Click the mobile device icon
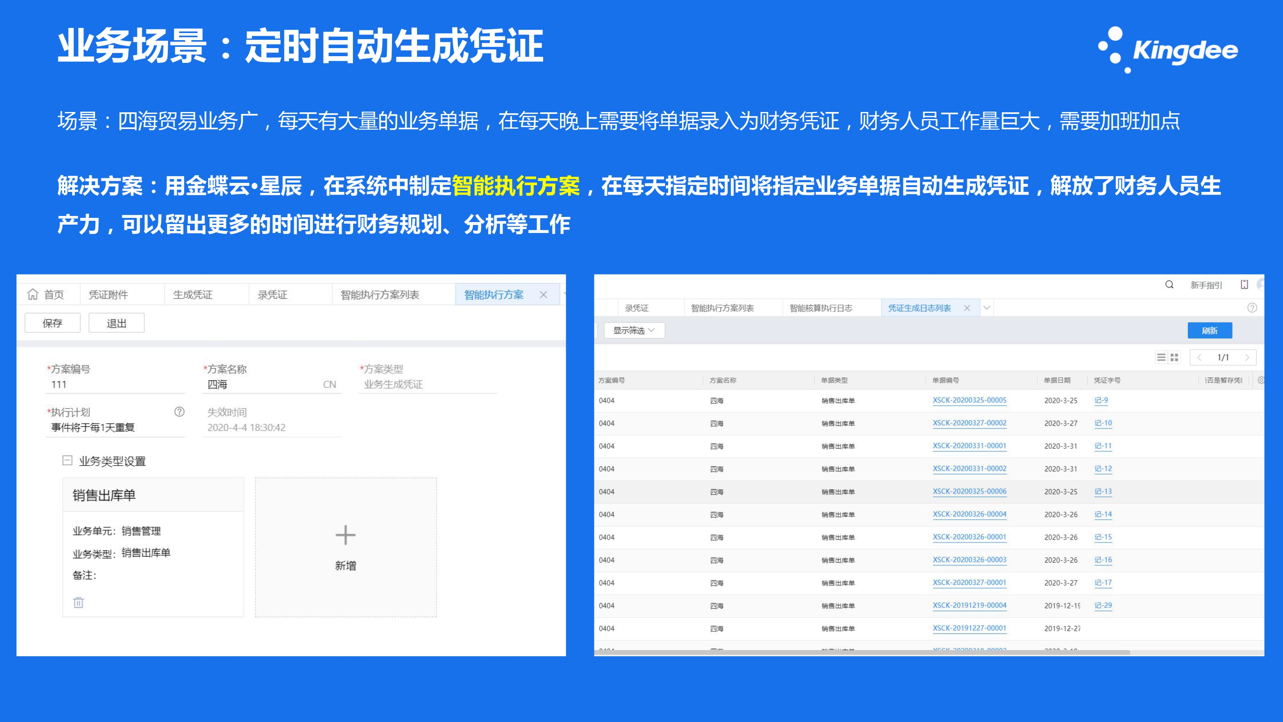This screenshot has width=1283, height=722. [1244, 284]
